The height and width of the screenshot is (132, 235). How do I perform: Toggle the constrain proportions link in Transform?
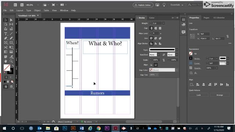pos(228,36)
